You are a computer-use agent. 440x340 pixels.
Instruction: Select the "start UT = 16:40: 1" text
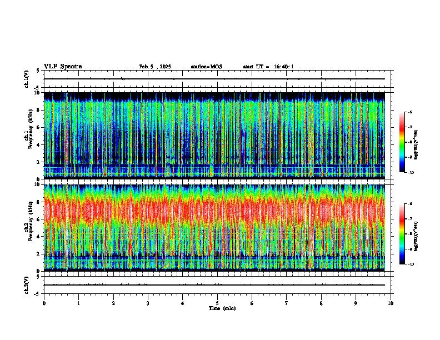click(268, 67)
